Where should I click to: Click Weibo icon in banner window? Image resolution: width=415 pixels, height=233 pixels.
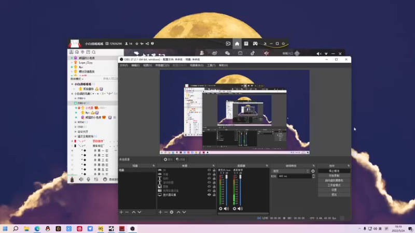pos(214,53)
